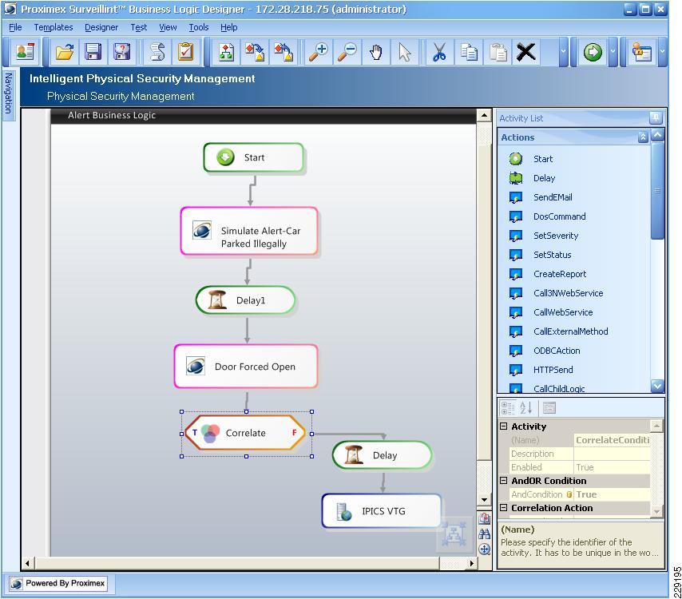Click canvas vertical scrollbar down arrow
The height and width of the screenshot is (599, 682).
point(484,500)
